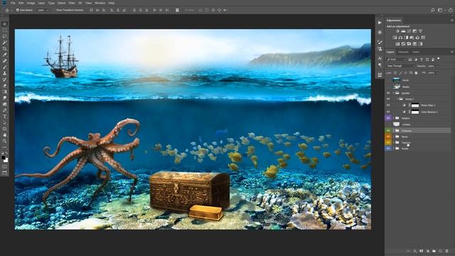Open the Fill value dropdown arrow
This screenshot has width=455, height=256.
coord(437,73)
